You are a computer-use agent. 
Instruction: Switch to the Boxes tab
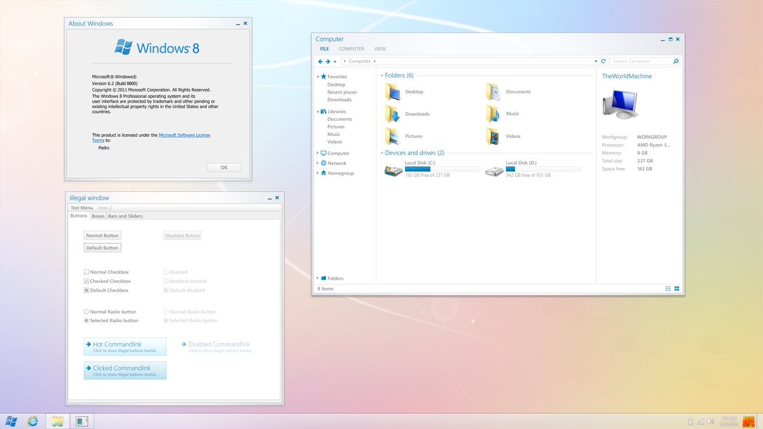coord(97,216)
